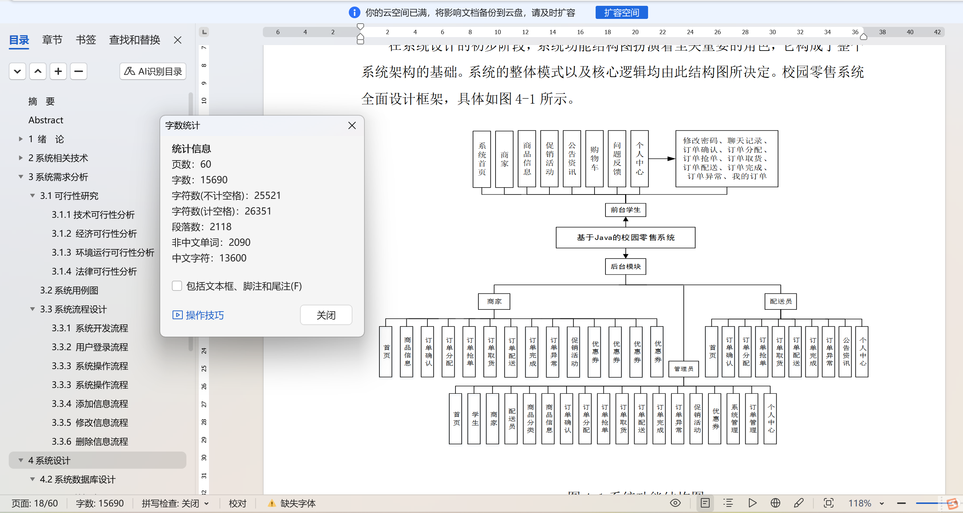
Task: Collapse the 3.1 可行性研究 section
Action: coord(32,196)
